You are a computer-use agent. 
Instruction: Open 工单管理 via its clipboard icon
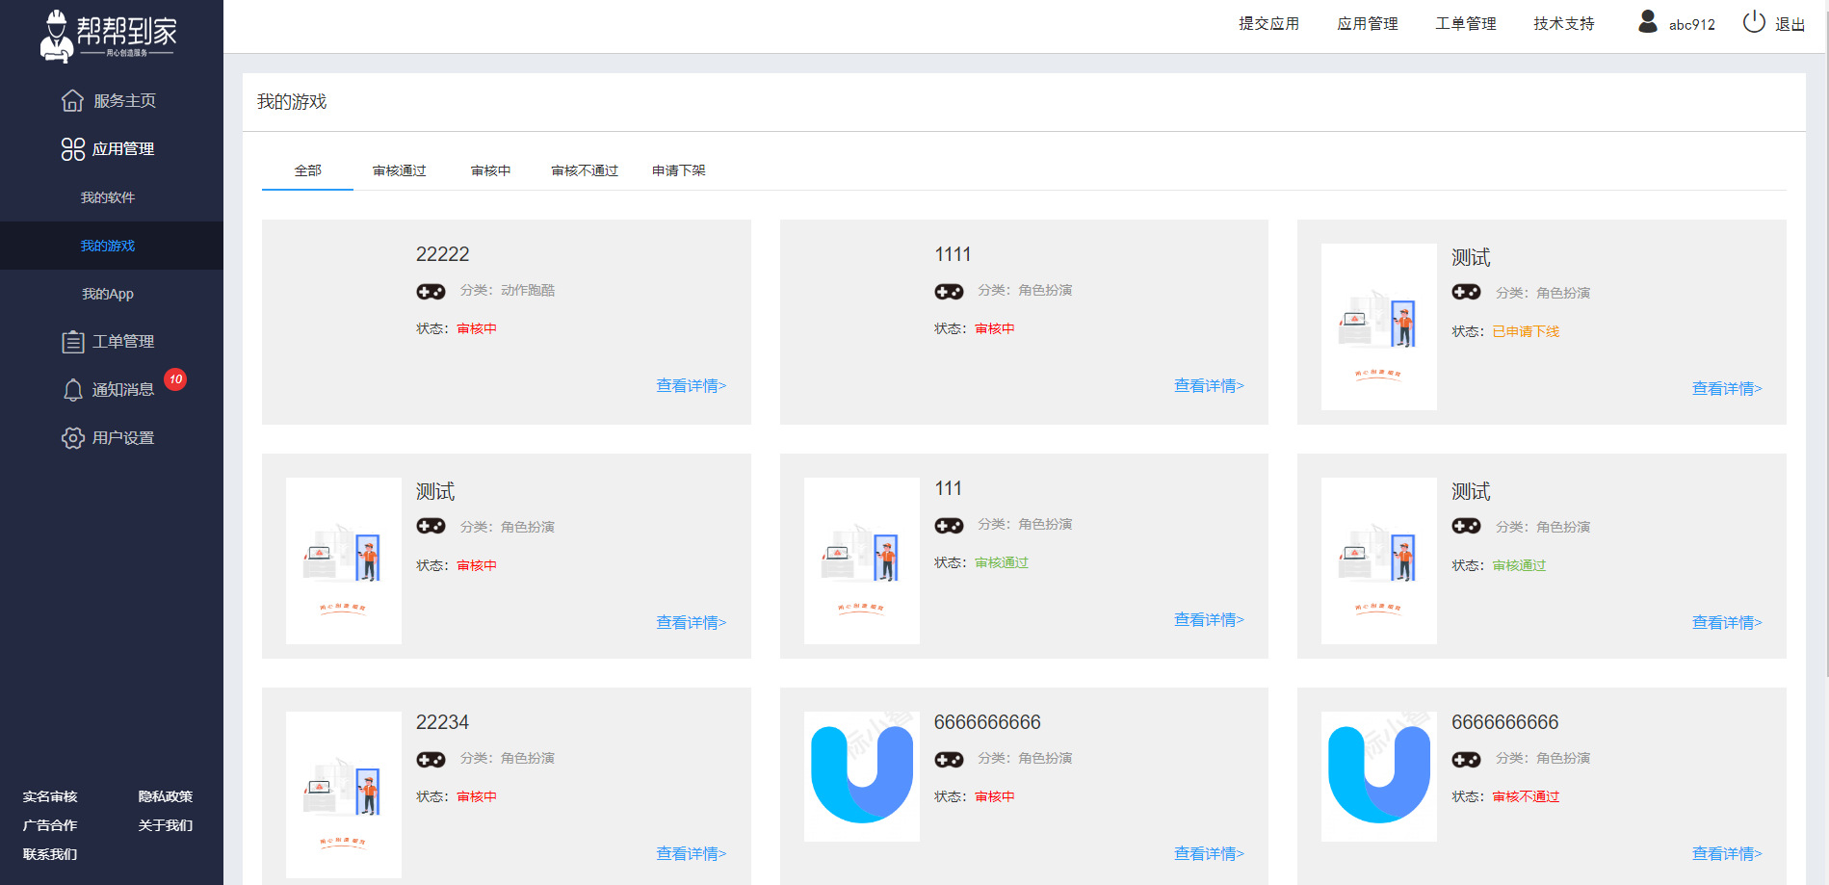coord(72,341)
